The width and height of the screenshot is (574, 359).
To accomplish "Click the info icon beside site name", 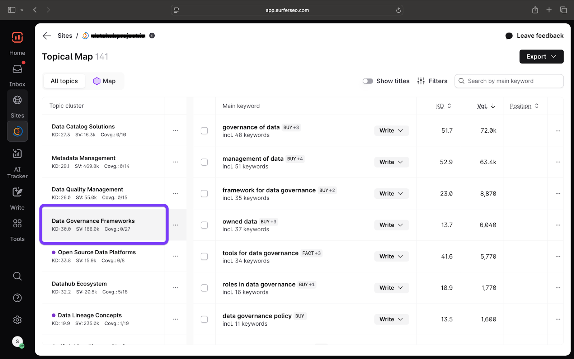I will point(152,36).
